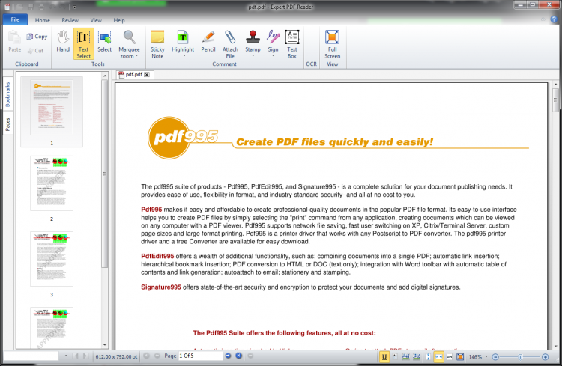
Task: Select the Hand tool
Action: (63, 42)
